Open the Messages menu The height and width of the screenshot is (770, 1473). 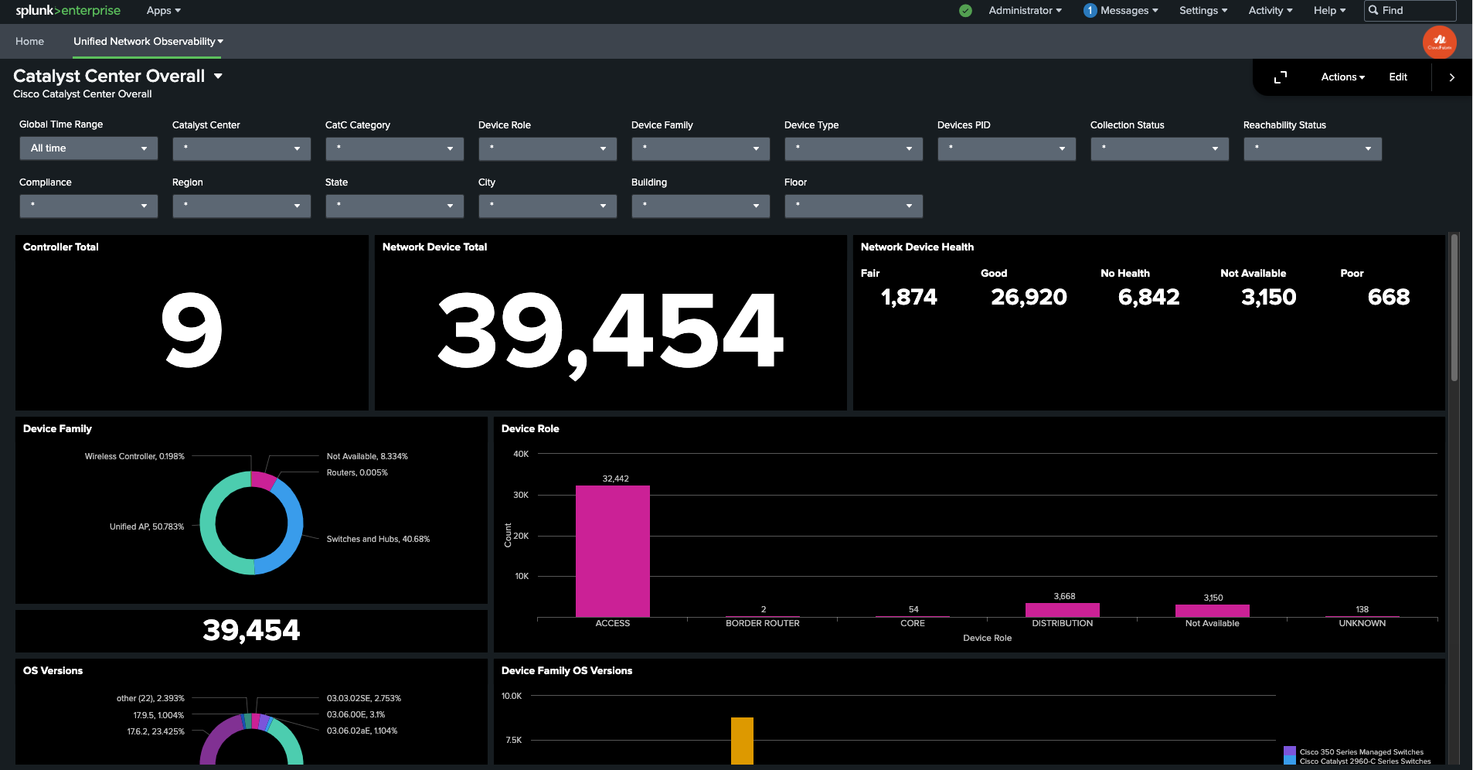coord(1129,11)
